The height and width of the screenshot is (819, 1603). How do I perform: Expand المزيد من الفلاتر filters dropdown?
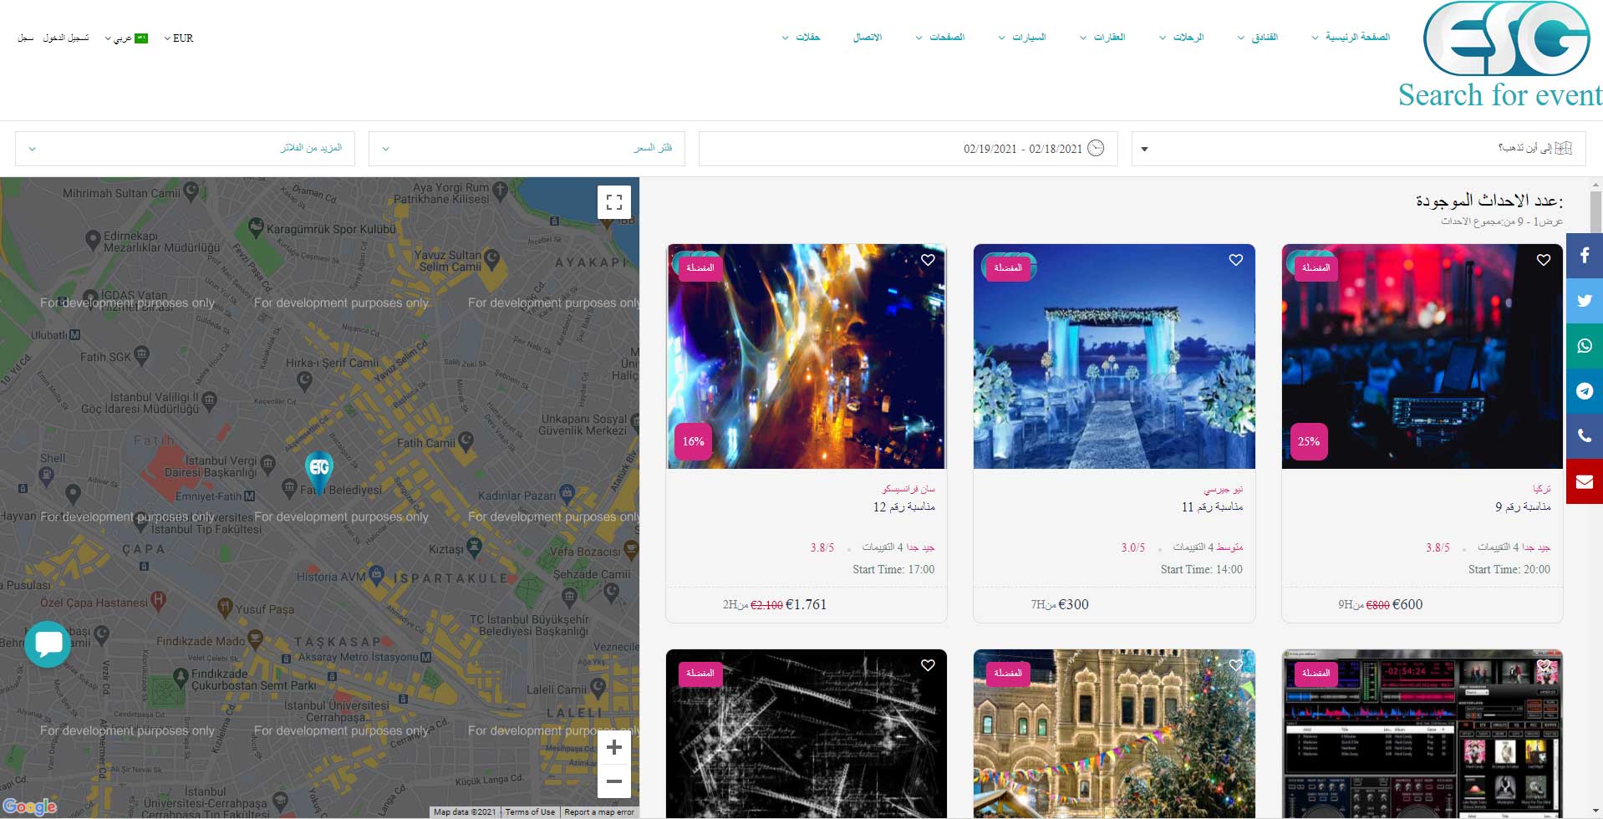[x=185, y=149]
